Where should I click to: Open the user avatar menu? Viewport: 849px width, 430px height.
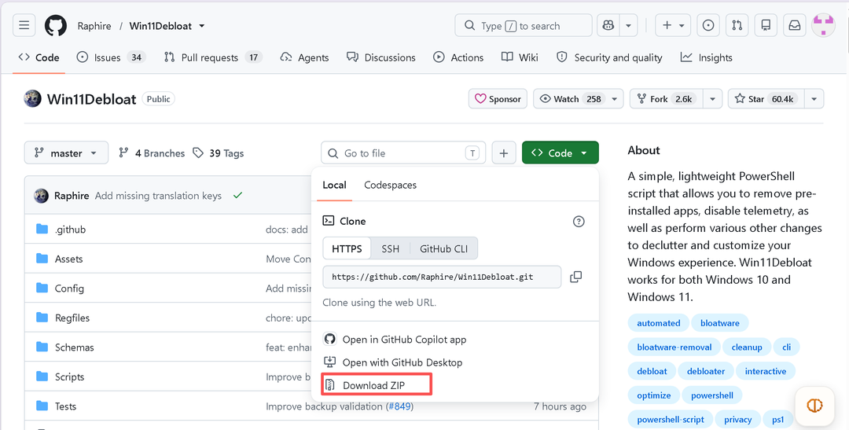823,25
